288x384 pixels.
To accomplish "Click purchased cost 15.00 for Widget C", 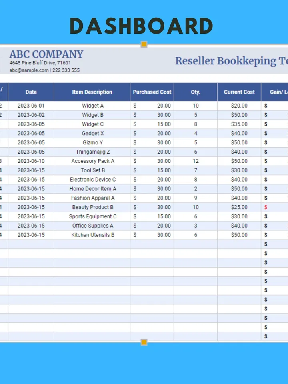I will (152, 124).
